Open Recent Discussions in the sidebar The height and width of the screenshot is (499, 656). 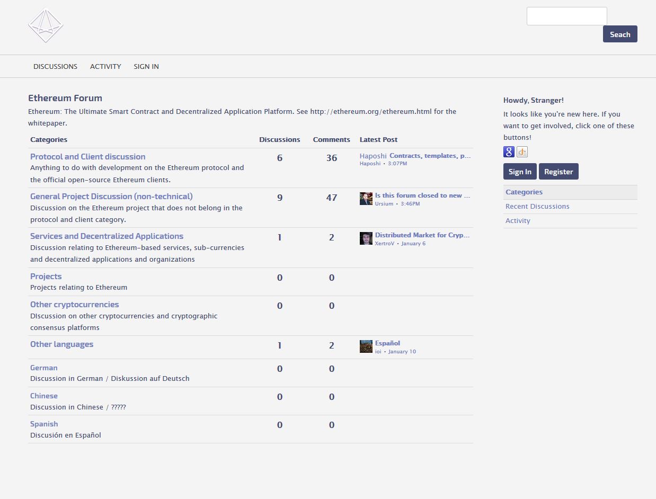[x=537, y=207]
